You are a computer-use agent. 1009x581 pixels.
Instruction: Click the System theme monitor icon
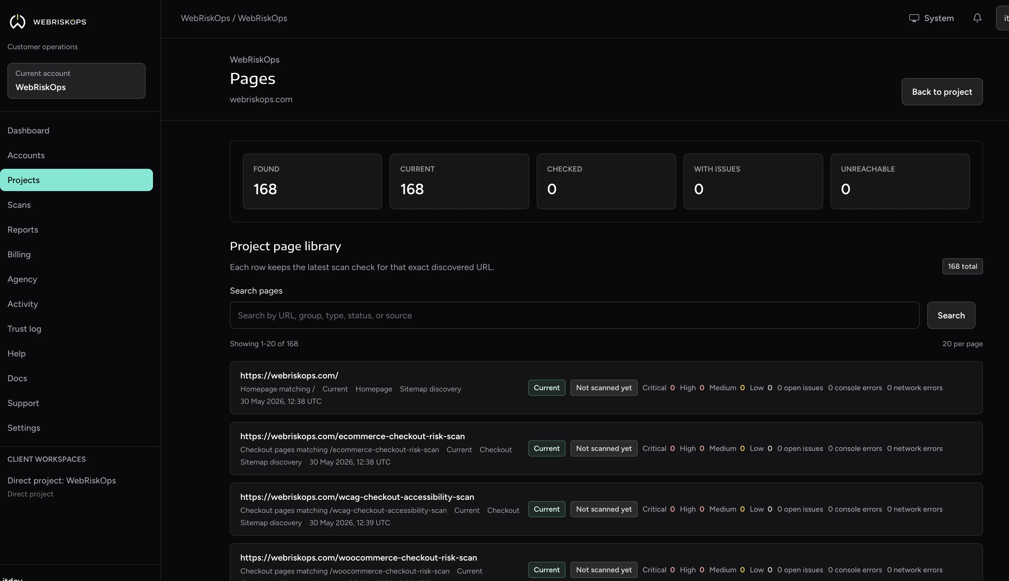pos(914,18)
